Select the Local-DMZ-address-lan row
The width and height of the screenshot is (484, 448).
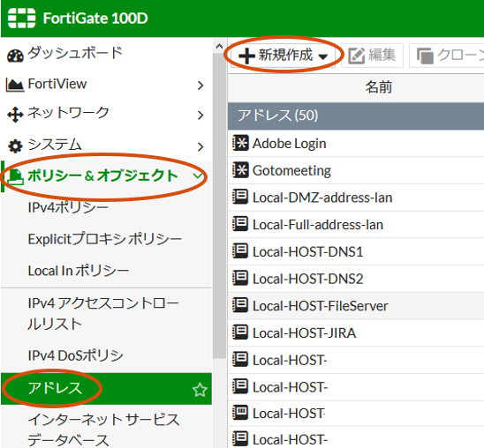click(x=356, y=198)
